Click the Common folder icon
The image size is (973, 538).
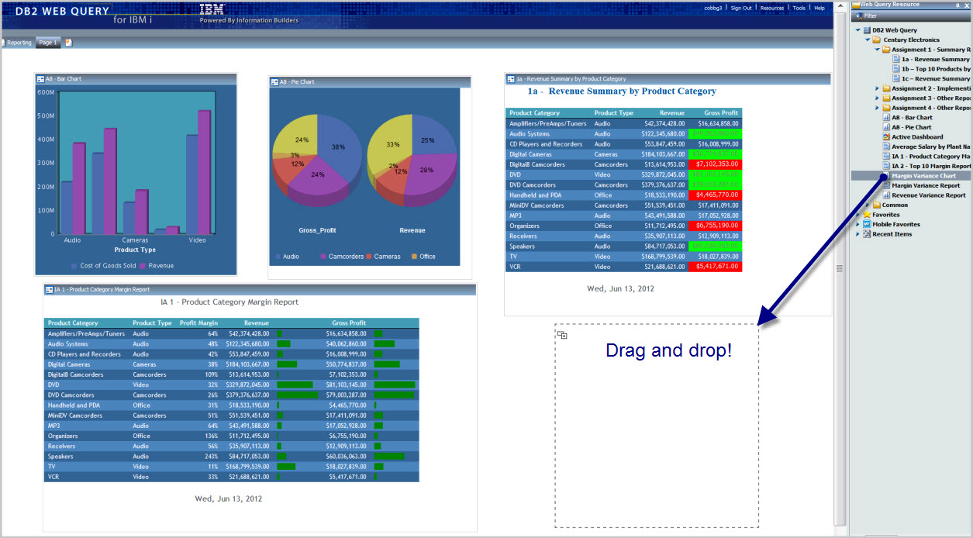click(877, 205)
